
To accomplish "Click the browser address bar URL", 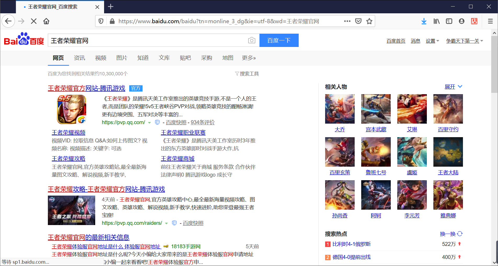I will point(219,21).
